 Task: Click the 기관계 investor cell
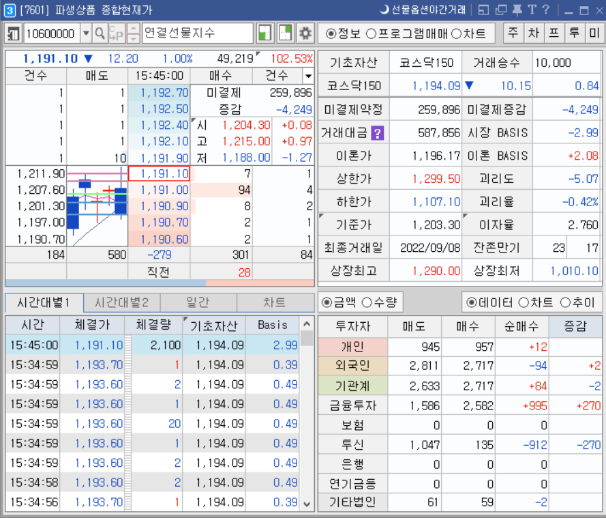point(352,386)
